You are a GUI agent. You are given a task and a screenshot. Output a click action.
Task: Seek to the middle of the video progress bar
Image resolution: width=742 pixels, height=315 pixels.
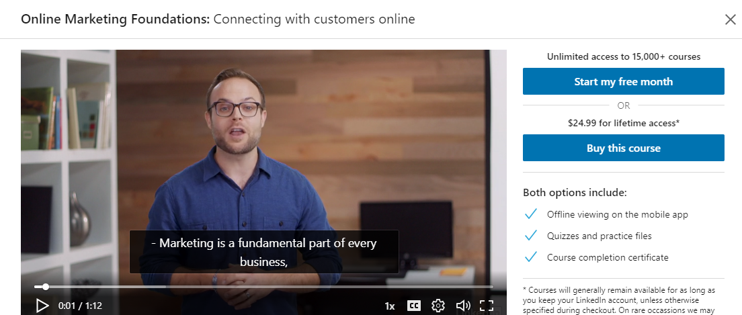(263, 287)
